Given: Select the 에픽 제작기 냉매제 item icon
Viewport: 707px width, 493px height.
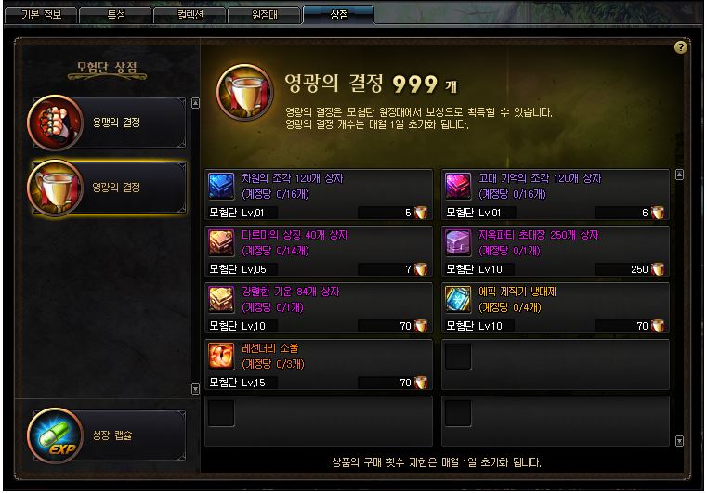Looking at the screenshot, I should (458, 299).
